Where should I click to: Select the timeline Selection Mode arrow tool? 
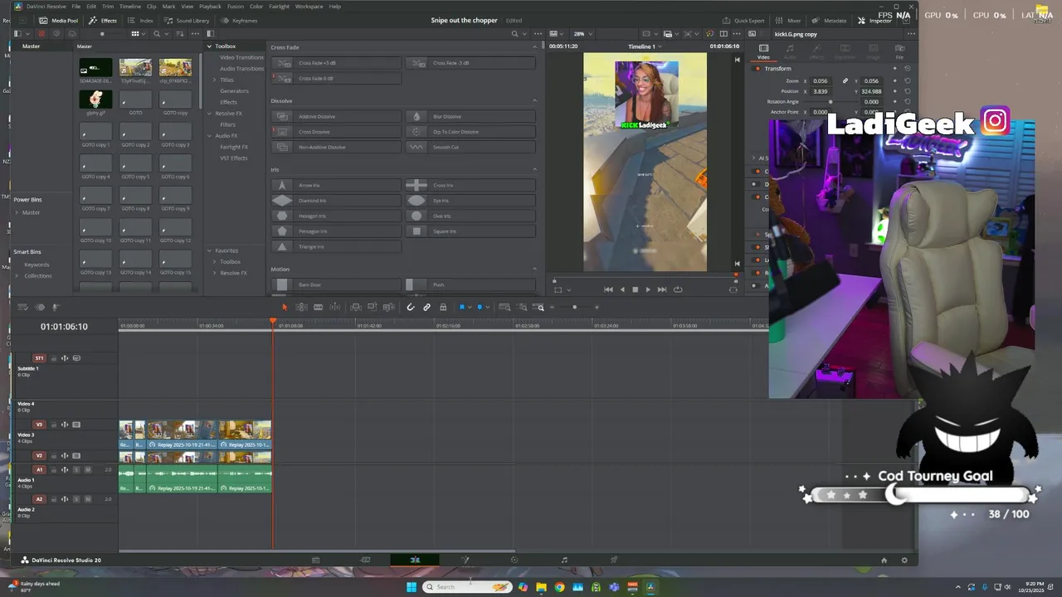point(285,308)
